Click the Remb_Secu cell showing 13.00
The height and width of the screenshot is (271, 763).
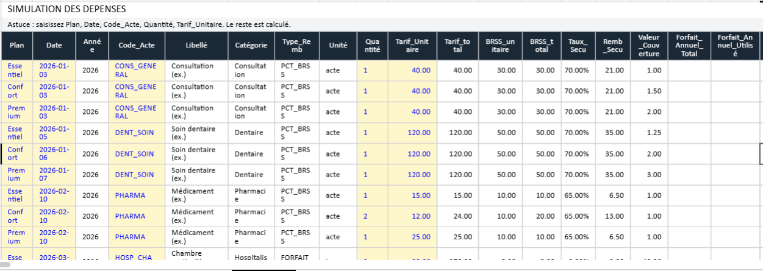click(x=612, y=216)
